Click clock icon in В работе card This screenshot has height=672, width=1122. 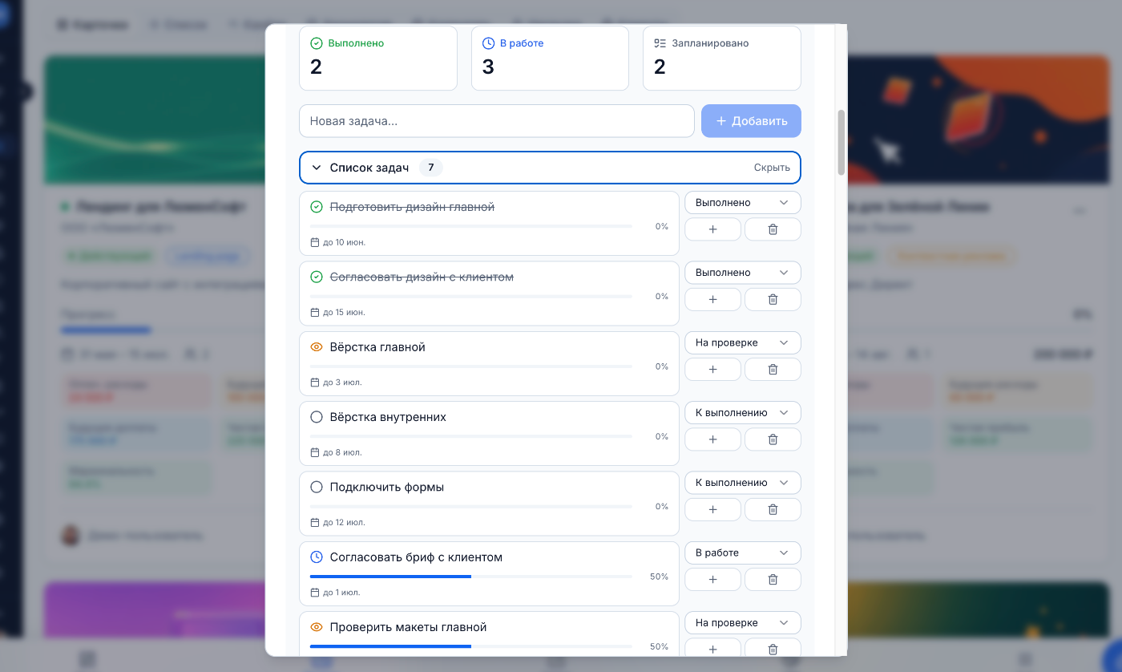tap(488, 43)
